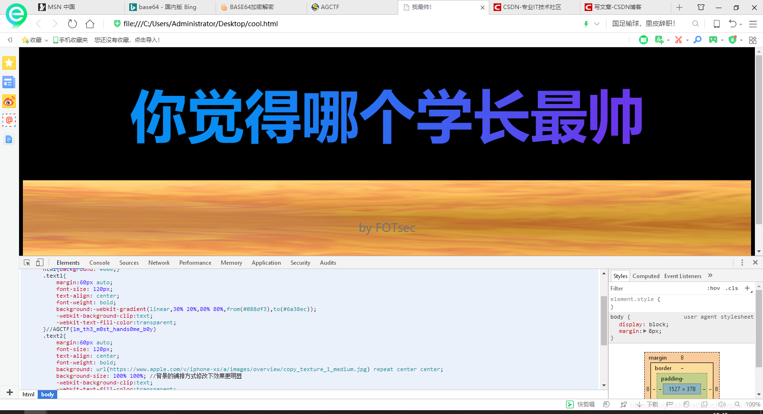This screenshot has width=763, height=414.
Task: Open the mail @ sidebar icon
Action: pyautogui.click(x=9, y=120)
